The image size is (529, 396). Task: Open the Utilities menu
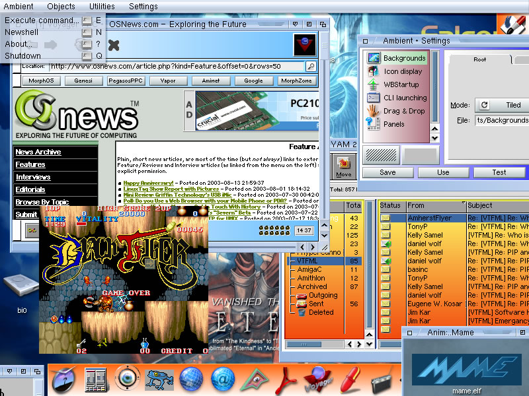[x=102, y=7]
